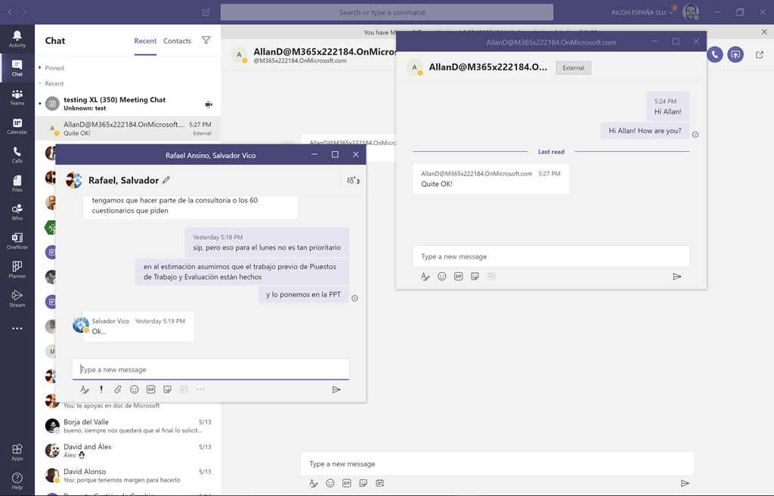
Task: Open Teams section in left rail
Action: coord(17,97)
